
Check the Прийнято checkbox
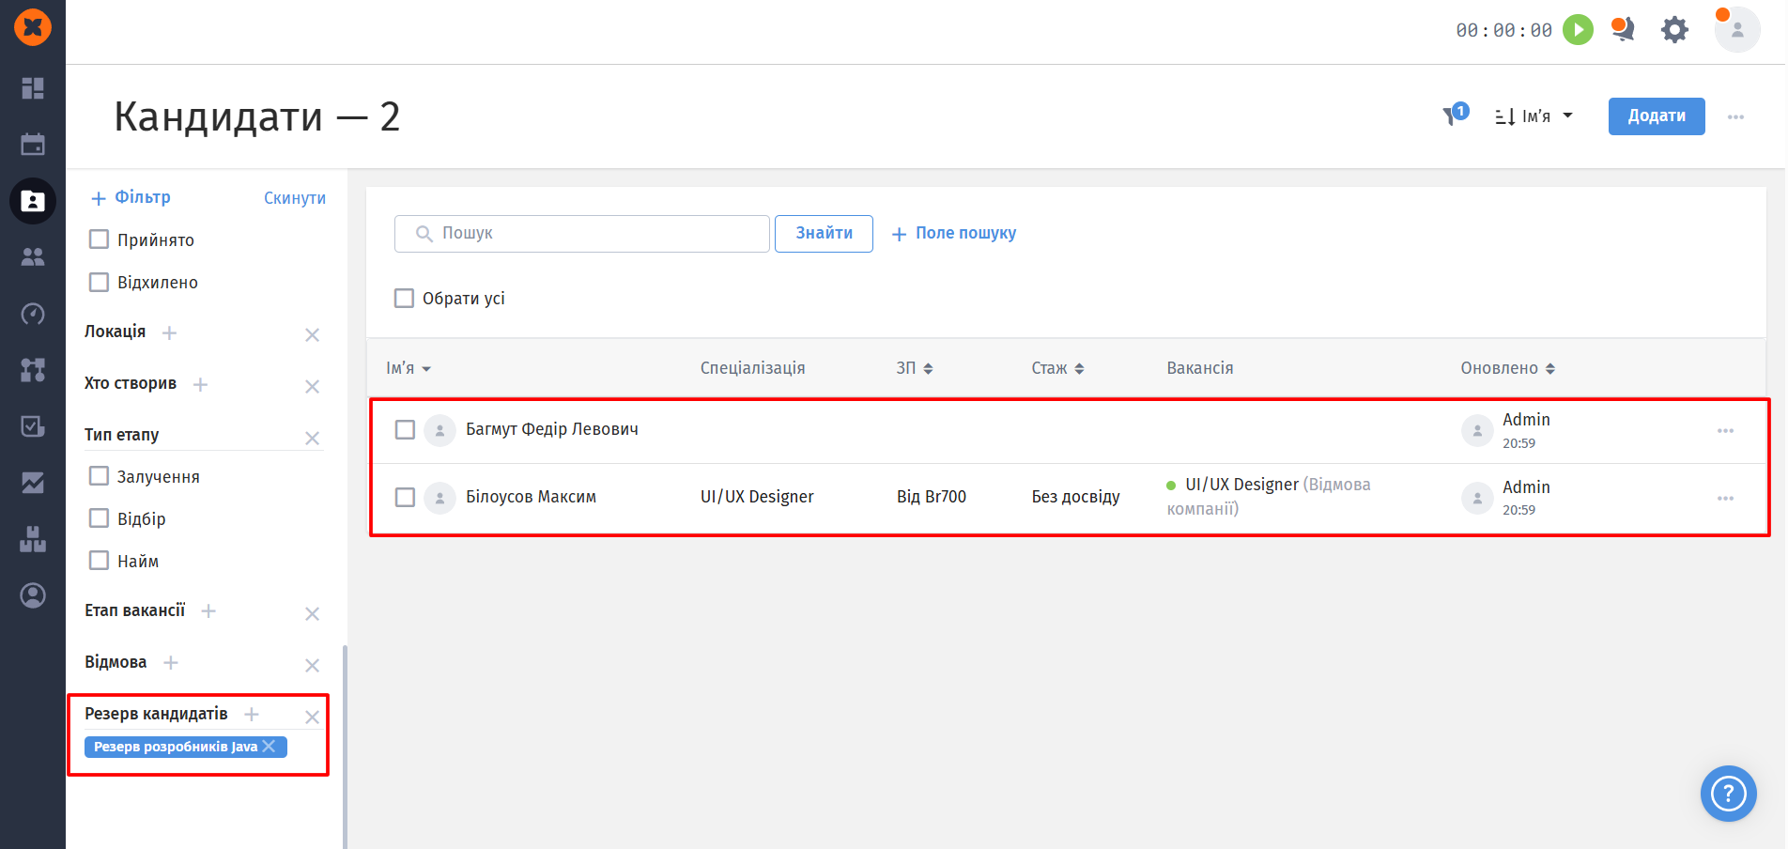(x=99, y=239)
